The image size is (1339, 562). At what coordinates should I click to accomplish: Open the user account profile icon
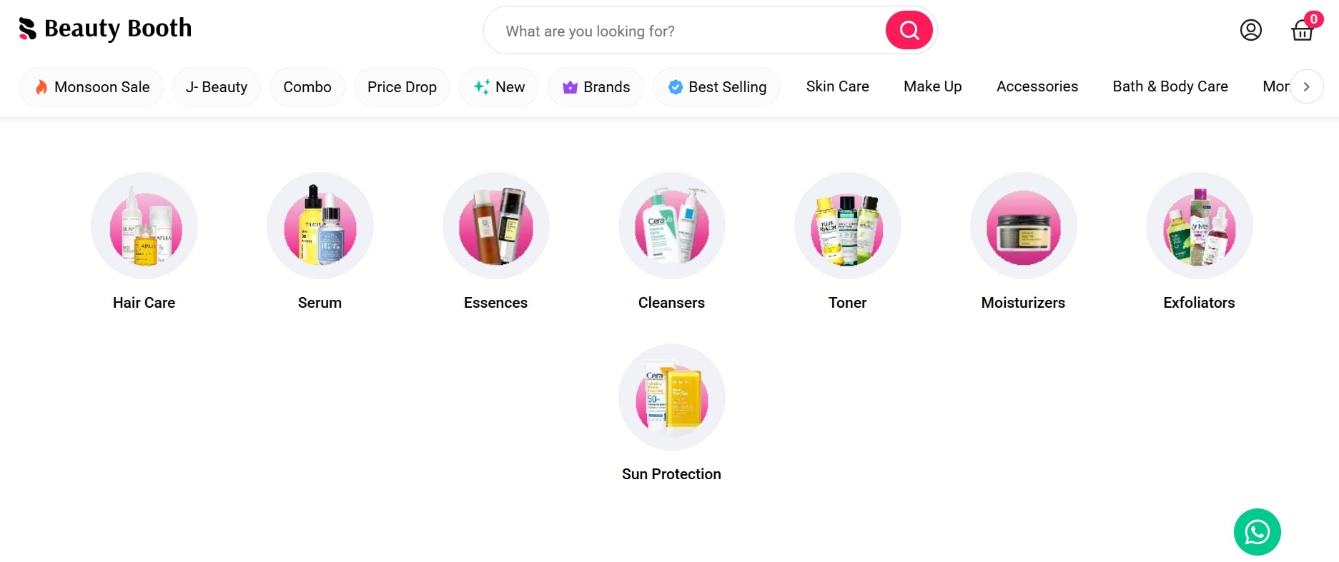[x=1250, y=30]
